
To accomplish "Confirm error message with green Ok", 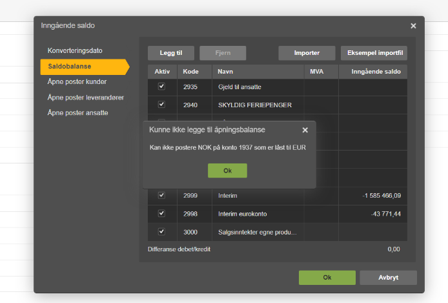I will pyautogui.click(x=227, y=171).
